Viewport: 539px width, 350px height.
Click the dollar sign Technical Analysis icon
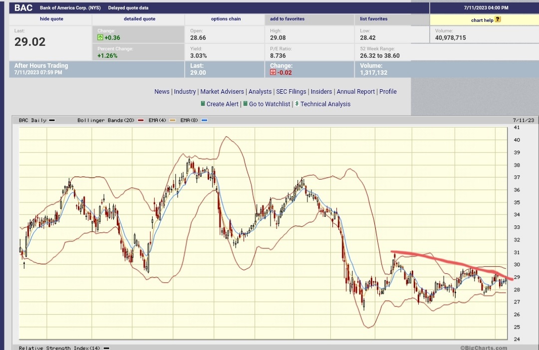(296, 103)
